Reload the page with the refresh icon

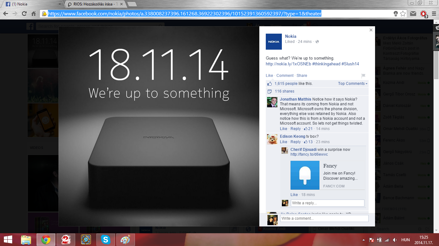(x=24, y=14)
